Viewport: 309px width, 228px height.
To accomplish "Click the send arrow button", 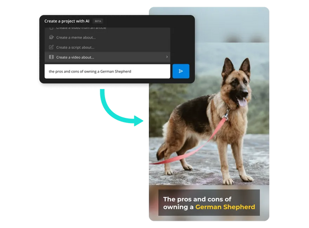I will pos(181,71).
